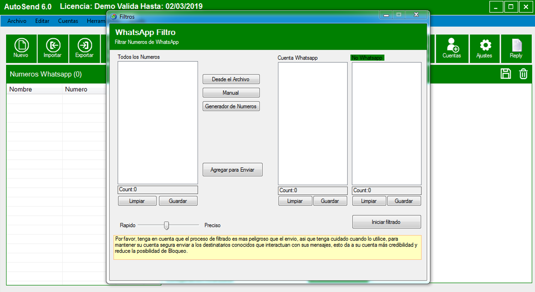Screen dimensions: 535x292
Task: Open the Editar menu
Action: [x=42, y=21]
